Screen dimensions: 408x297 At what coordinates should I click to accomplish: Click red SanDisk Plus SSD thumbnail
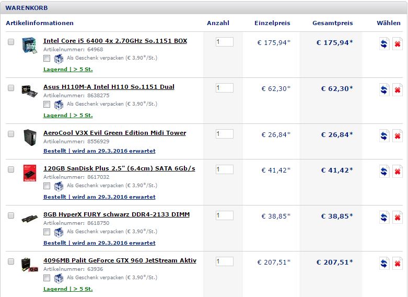pyautogui.click(x=29, y=173)
